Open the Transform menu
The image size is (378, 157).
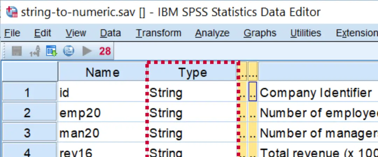159,33
